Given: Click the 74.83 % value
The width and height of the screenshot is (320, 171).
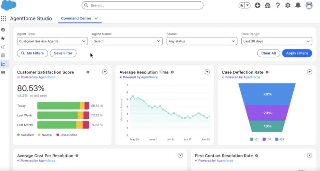Looking at the screenshot, I should 97,125.
